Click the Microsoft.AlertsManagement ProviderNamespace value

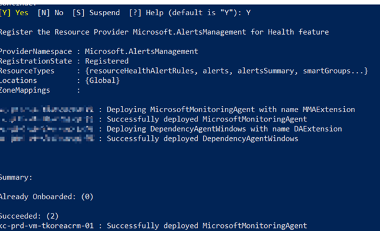[x=141, y=51]
